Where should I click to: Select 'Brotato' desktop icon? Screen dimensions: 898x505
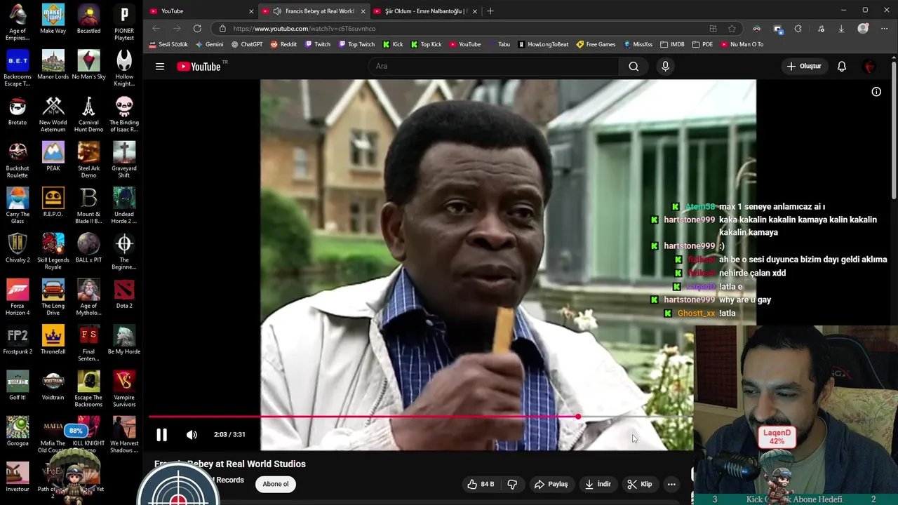18,111
